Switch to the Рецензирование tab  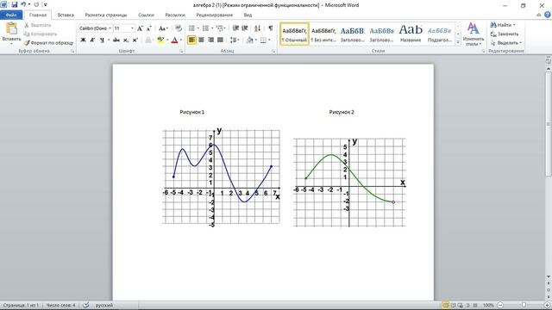215,15
